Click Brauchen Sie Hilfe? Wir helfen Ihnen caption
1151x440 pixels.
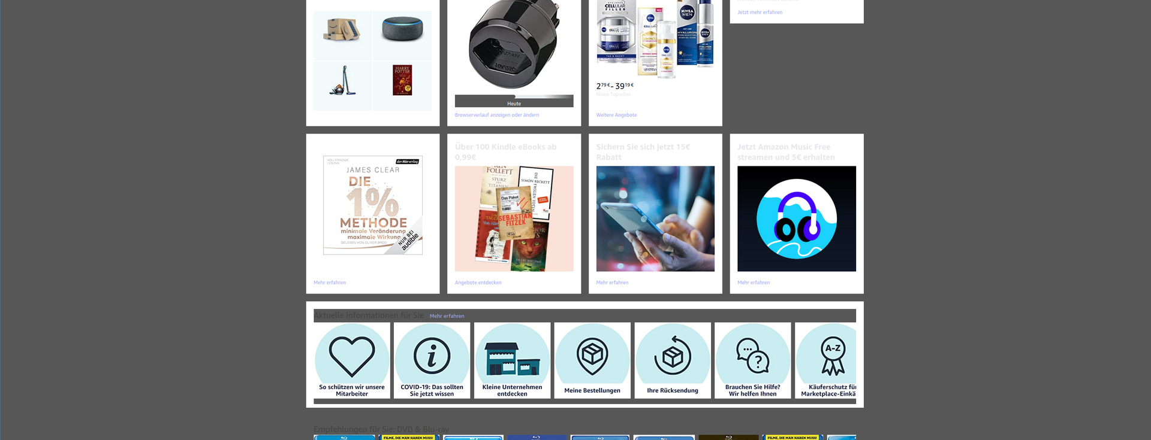click(753, 390)
